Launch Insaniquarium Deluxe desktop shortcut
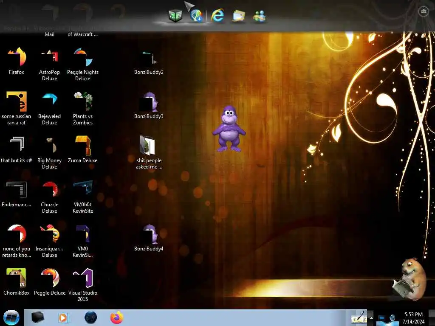The height and width of the screenshot is (326, 435). click(x=49, y=241)
